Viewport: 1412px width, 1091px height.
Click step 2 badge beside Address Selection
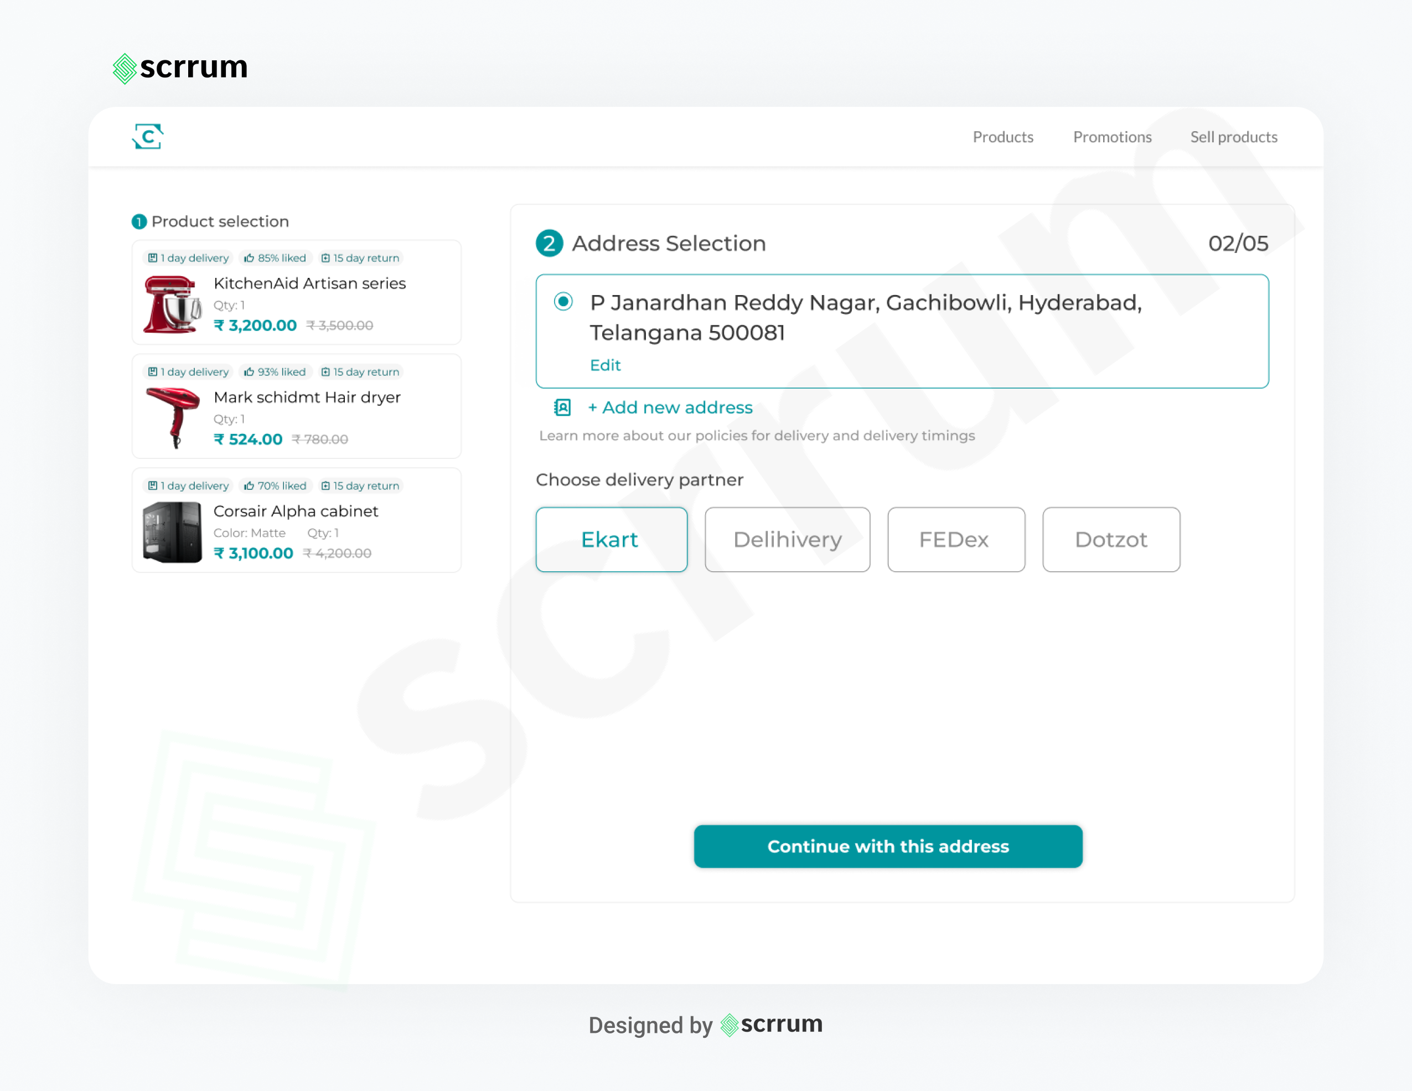tap(549, 243)
